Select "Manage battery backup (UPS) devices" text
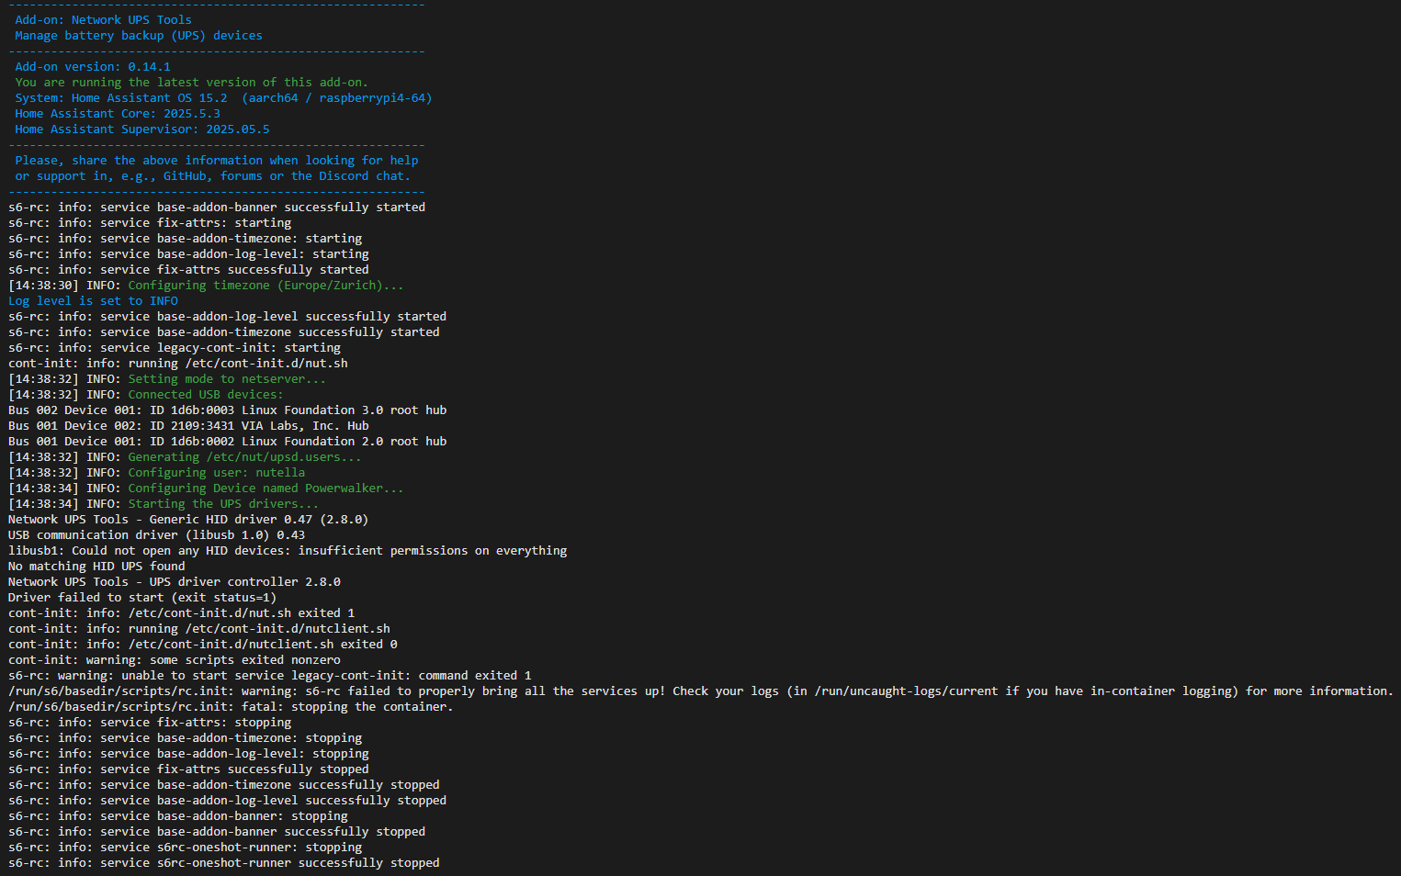The height and width of the screenshot is (876, 1401). coord(139,35)
